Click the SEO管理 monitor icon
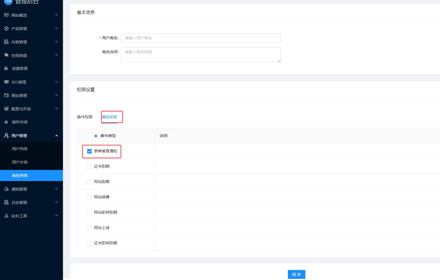Viewport: 440px width, 280px height. (x=6, y=82)
